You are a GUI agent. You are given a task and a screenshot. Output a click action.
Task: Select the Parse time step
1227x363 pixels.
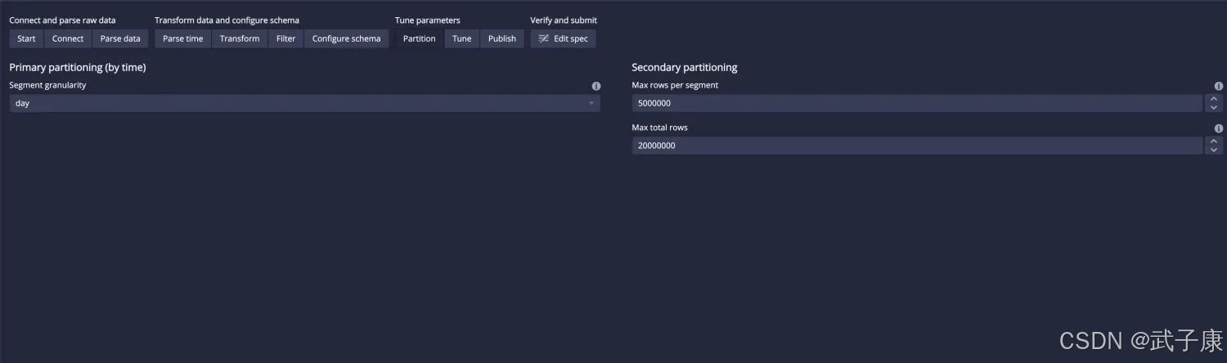[x=182, y=38]
